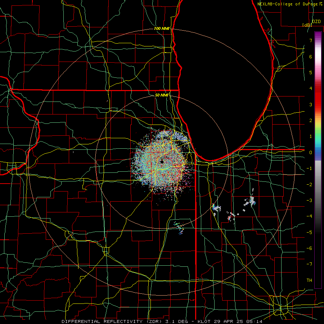Click the -7 value on color scale

[309, 264]
